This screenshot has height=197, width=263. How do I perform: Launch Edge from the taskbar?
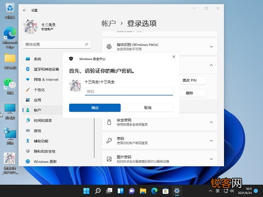point(154,191)
